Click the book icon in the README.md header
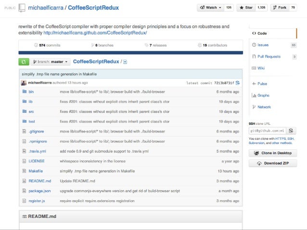The image size is (307, 230). click(25, 217)
